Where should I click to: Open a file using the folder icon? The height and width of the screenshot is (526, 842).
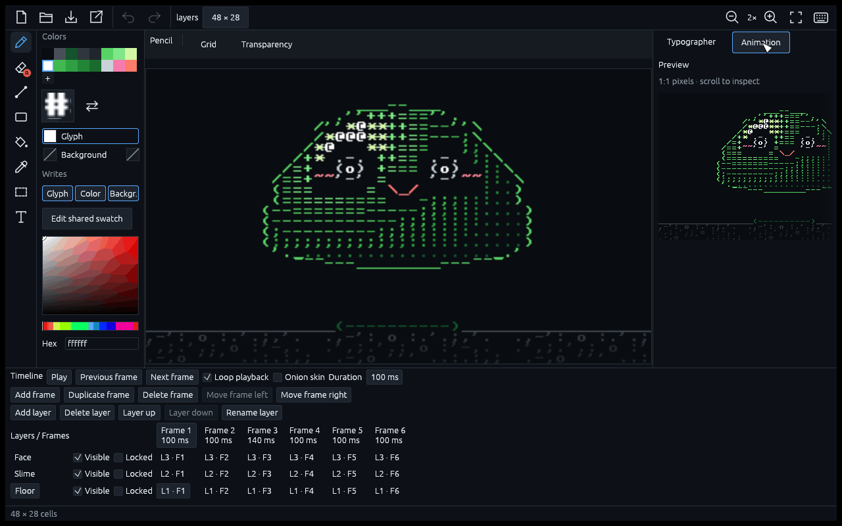46,17
